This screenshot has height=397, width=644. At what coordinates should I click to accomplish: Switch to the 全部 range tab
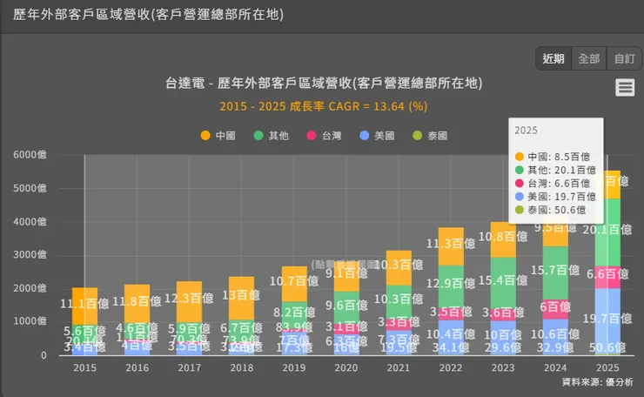pos(589,58)
